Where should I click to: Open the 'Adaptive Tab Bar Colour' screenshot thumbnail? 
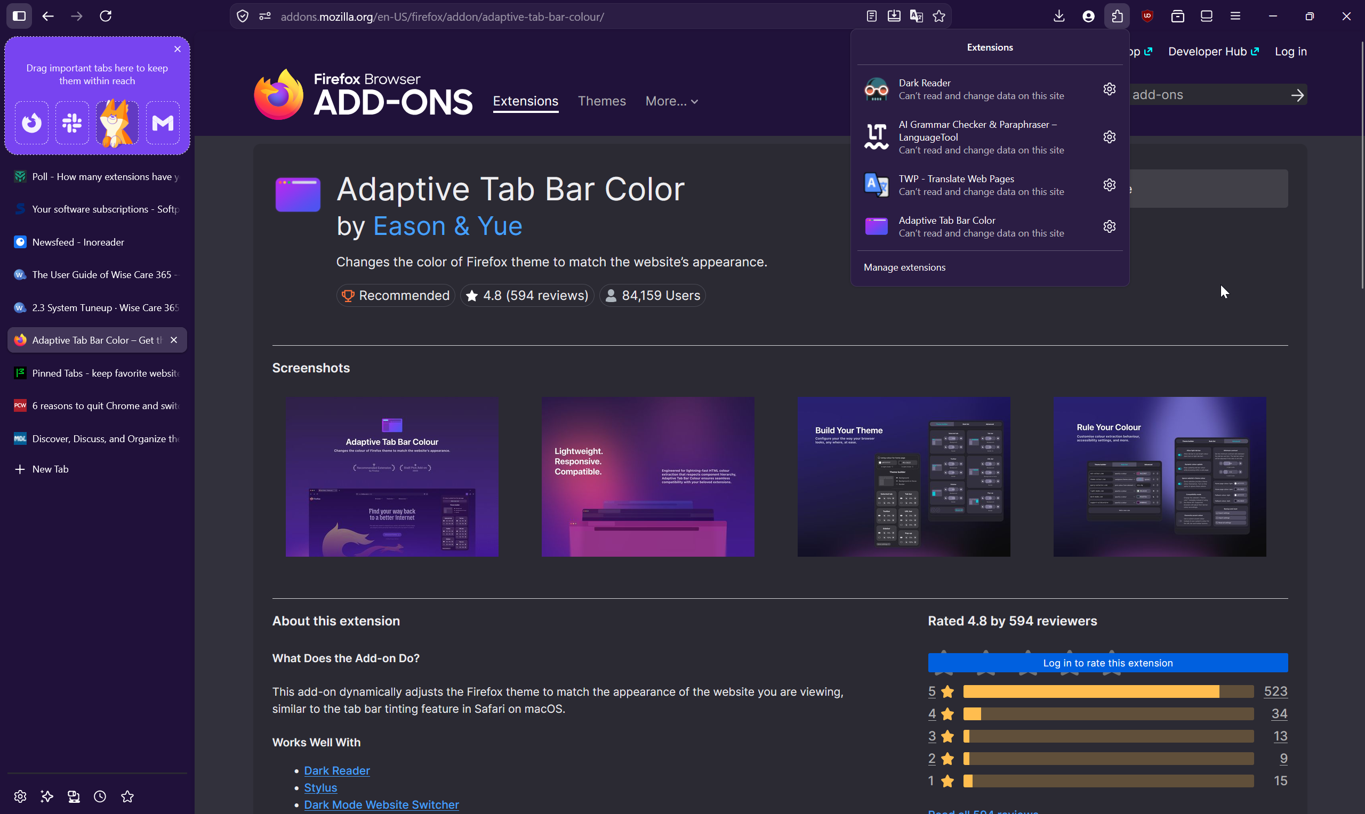point(392,477)
